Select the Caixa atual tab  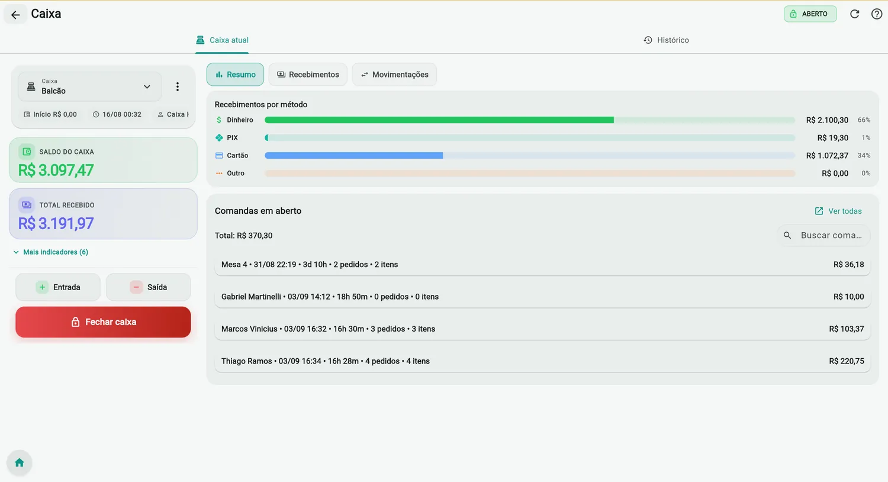[222, 40]
